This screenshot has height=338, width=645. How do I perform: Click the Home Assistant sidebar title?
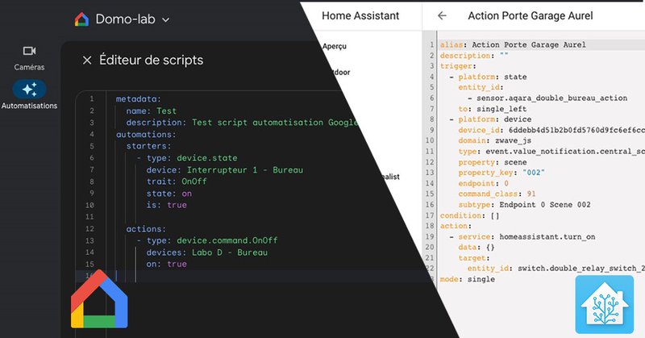pos(360,15)
